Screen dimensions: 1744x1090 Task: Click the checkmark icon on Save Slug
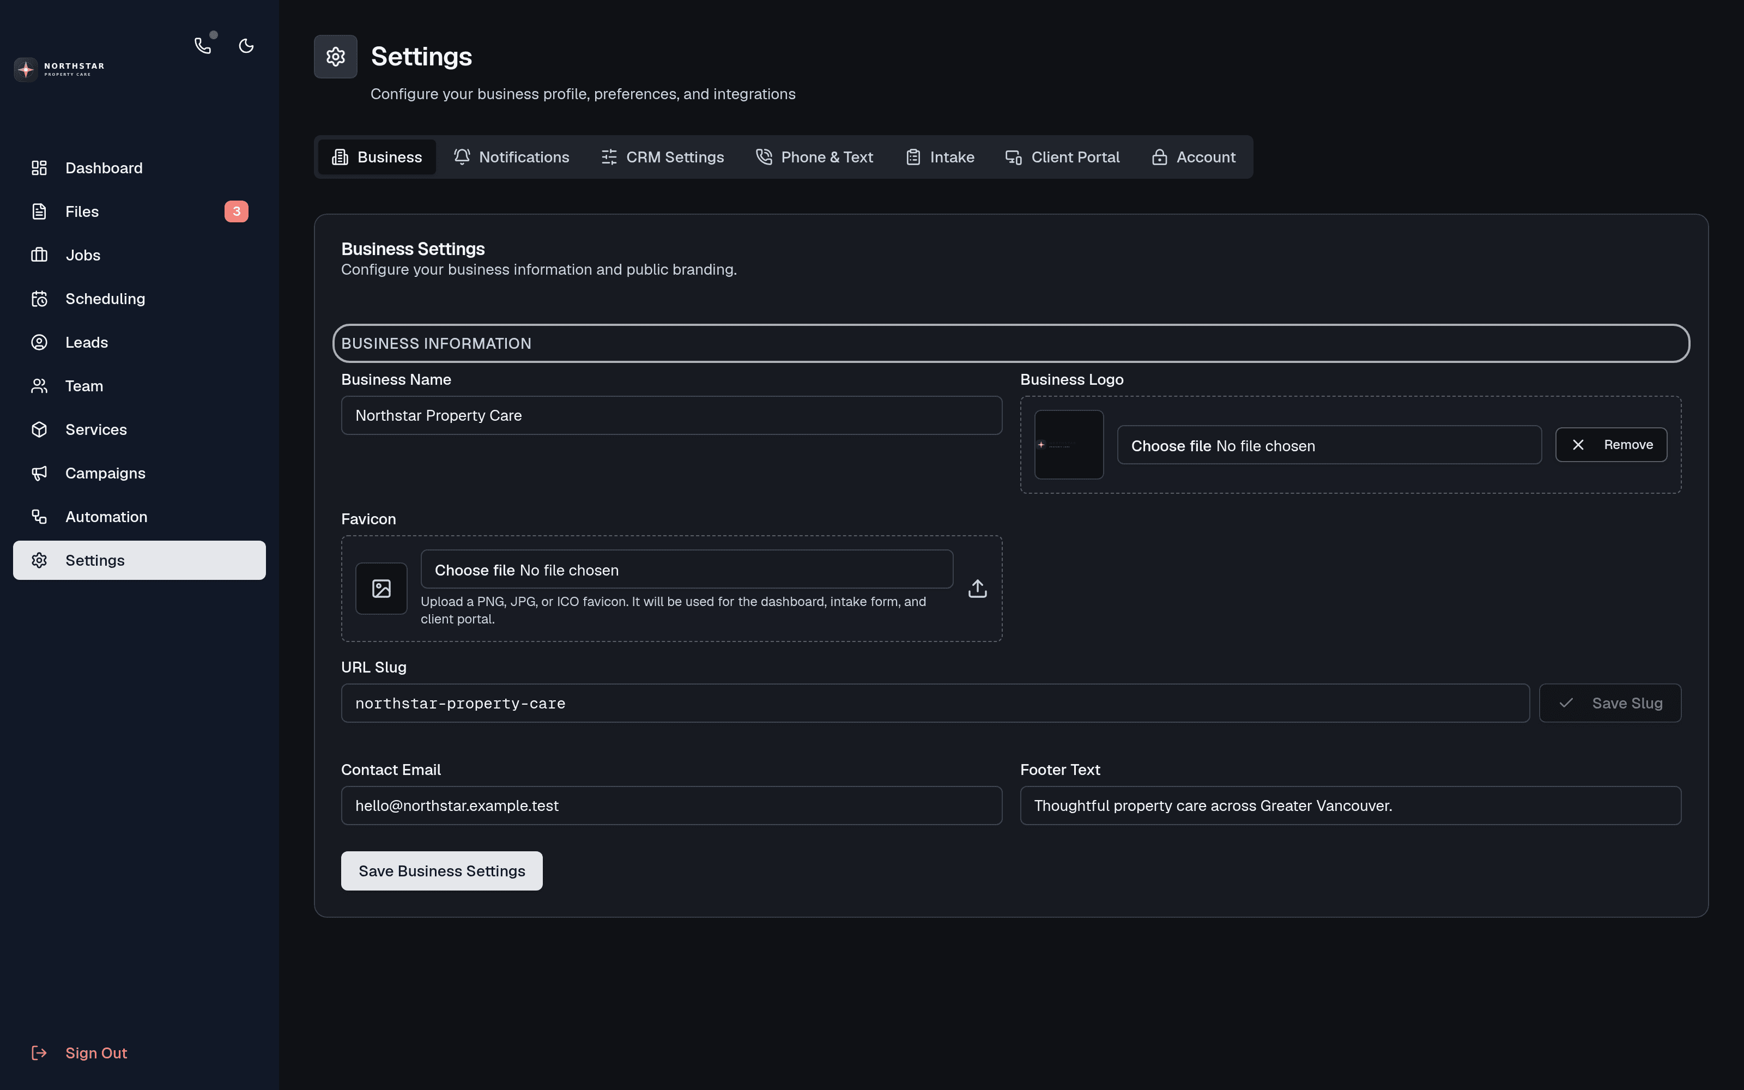(1566, 703)
